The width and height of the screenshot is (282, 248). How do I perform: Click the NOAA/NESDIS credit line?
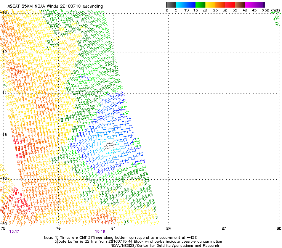pyautogui.click(x=165, y=246)
